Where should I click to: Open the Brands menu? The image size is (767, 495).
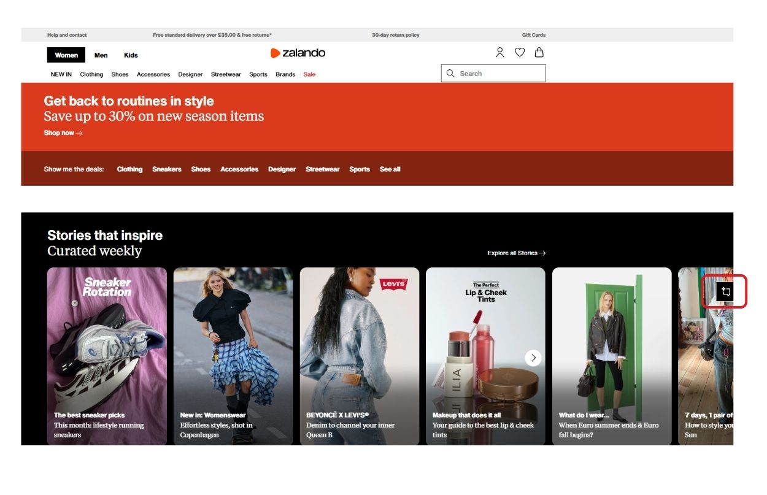(x=285, y=74)
